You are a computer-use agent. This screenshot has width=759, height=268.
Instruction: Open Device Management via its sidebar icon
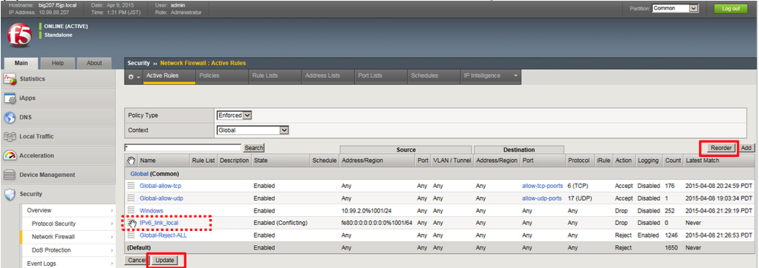tap(10, 175)
